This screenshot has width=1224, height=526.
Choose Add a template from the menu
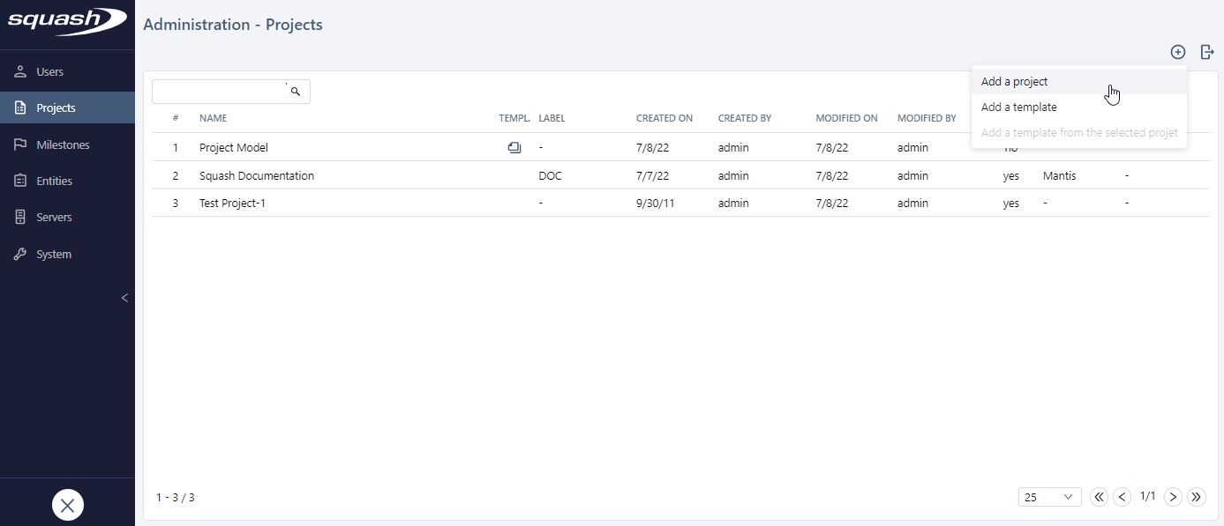pyautogui.click(x=1018, y=107)
